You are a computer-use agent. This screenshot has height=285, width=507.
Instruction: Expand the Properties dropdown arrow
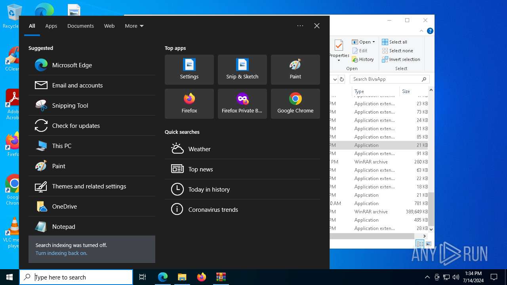[x=339, y=61]
